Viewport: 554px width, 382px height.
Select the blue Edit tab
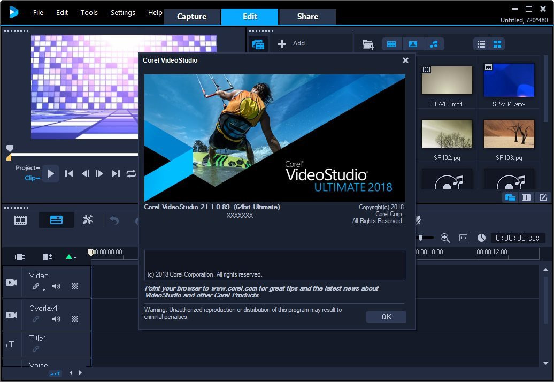(250, 17)
